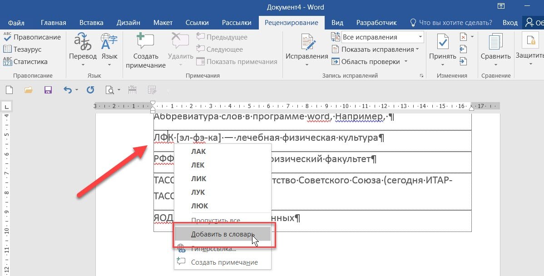The image size is (544, 276).
Task: Jump to next change in Изменения group
Action: pos(463,62)
